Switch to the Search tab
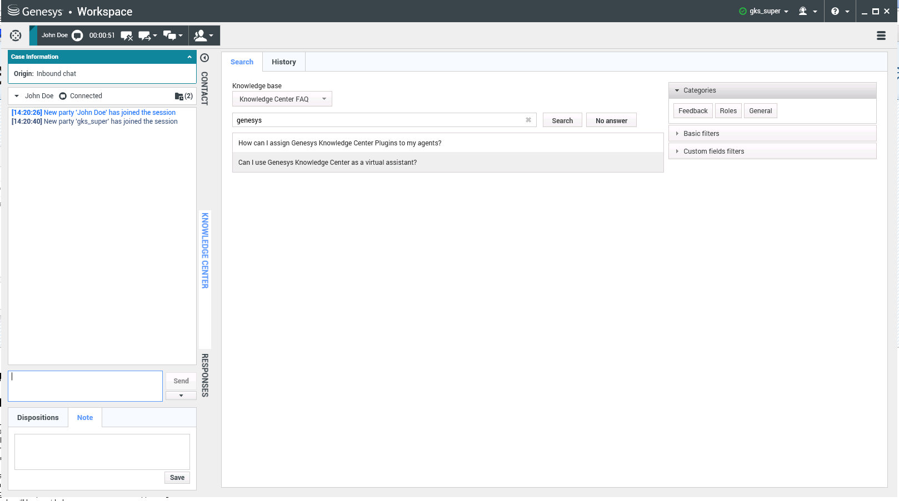The image size is (899, 501). pyautogui.click(x=242, y=62)
